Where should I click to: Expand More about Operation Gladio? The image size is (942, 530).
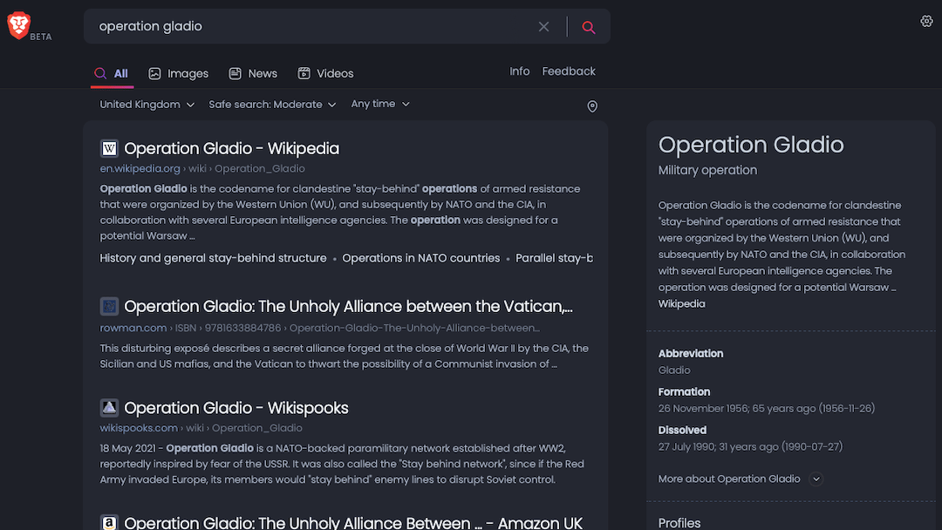741,479
